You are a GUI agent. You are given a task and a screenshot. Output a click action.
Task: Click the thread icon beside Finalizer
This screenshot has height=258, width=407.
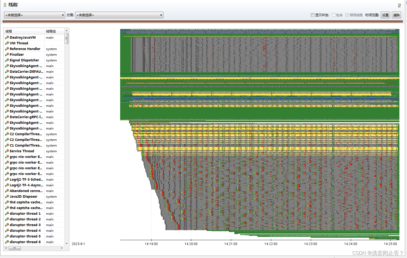point(7,54)
